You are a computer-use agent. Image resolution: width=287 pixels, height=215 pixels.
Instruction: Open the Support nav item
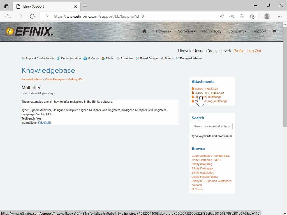[x=259, y=31]
